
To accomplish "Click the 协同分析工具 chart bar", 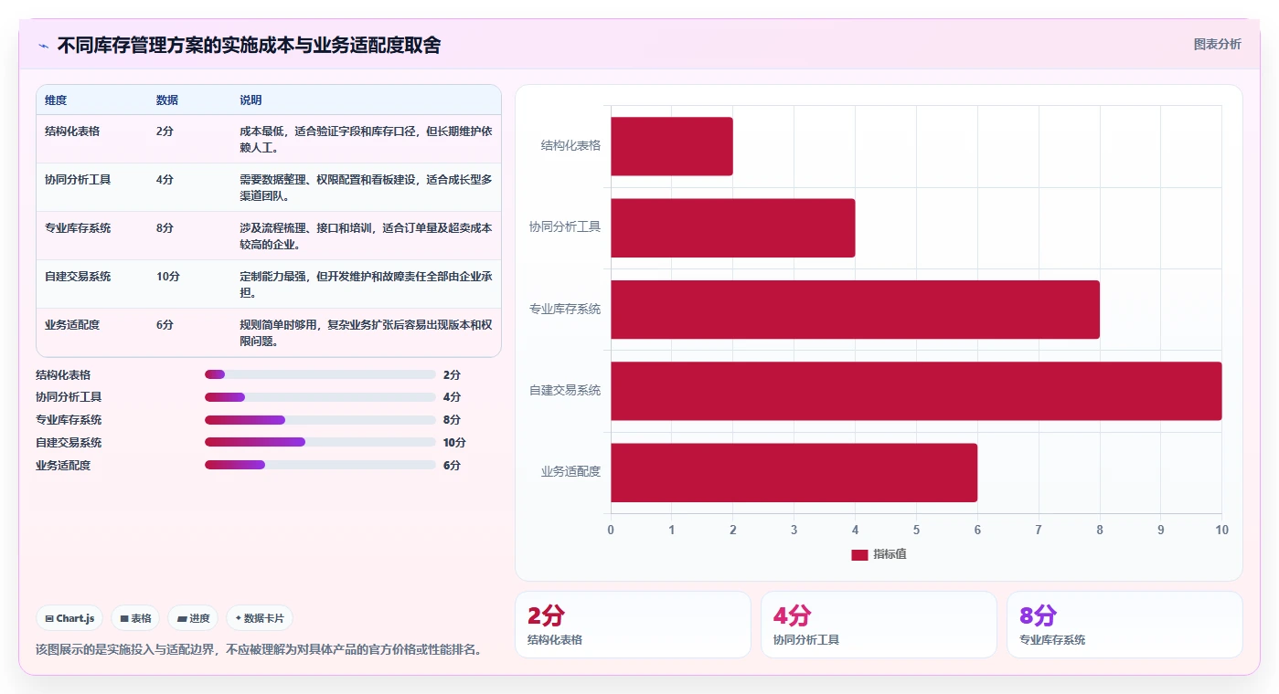I will point(733,227).
